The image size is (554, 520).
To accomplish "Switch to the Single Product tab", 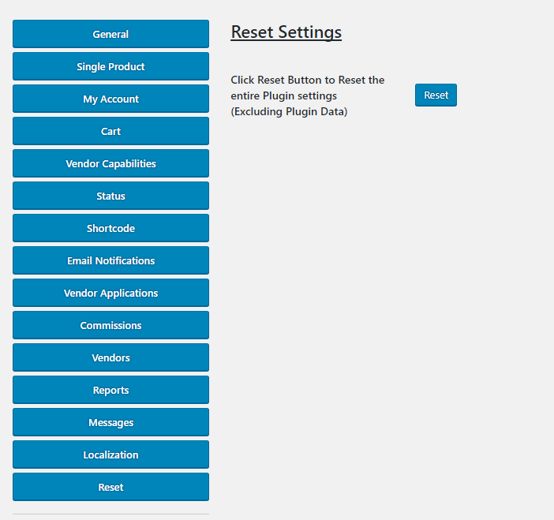I will 110,66.
